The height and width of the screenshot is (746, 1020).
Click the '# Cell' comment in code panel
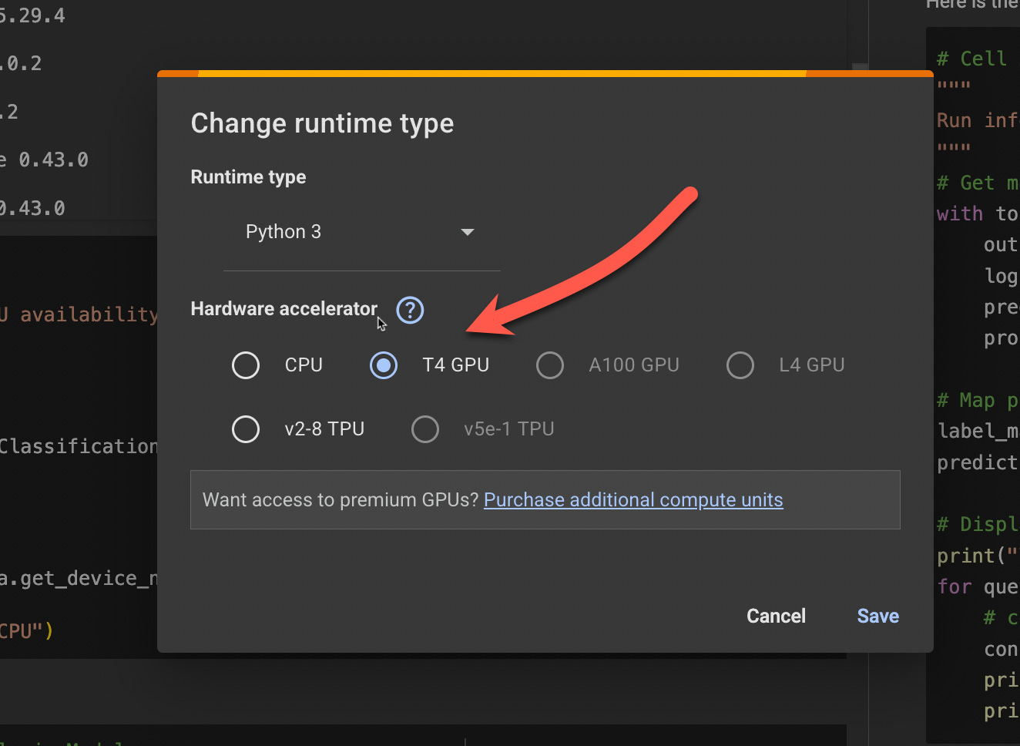click(971, 59)
